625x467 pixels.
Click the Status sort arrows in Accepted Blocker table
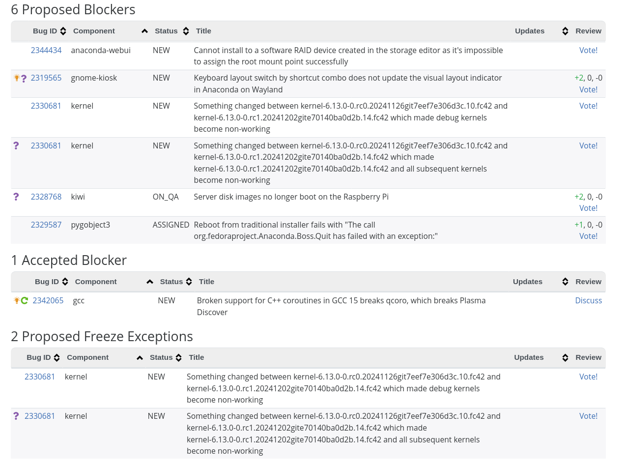point(188,282)
